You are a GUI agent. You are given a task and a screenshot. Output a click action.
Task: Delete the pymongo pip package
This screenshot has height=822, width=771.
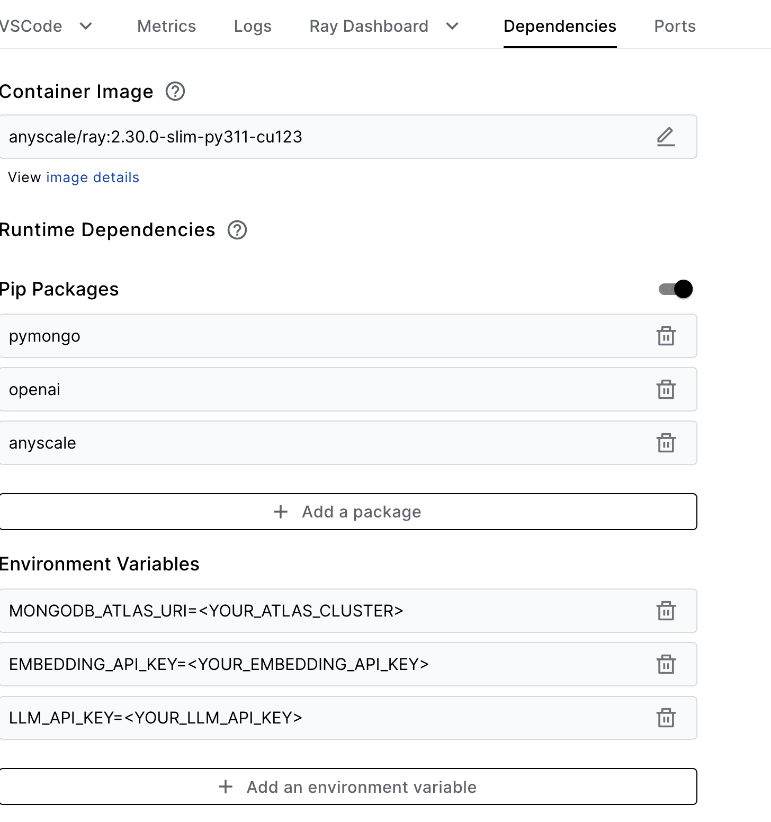click(x=666, y=336)
